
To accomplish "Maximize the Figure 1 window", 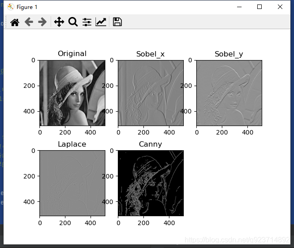I will (x=259, y=7).
